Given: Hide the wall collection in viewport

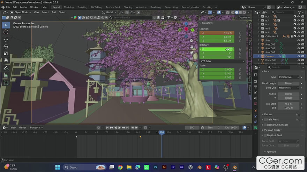Looking at the screenshot, I should click(299, 28).
